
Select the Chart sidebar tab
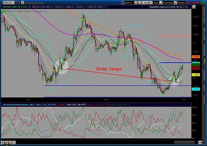tap(204, 62)
